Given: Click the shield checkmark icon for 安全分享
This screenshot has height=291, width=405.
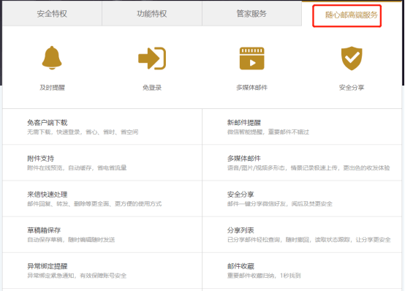Looking at the screenshot, I should (x=352, y=58).
